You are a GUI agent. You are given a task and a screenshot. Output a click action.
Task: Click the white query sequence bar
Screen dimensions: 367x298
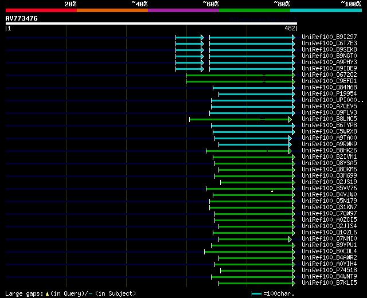(x=151, y=23)
